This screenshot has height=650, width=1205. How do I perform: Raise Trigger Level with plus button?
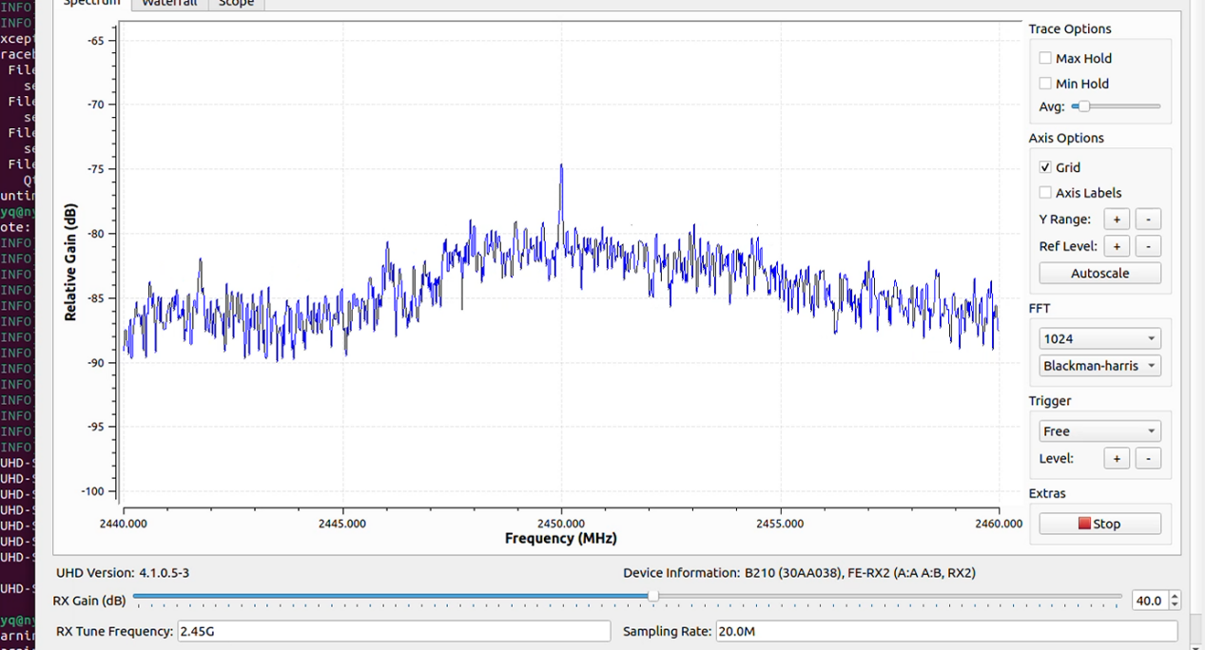(x=1117, y=458)
